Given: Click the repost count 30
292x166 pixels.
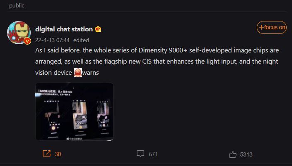Looking at the screenshot, I should [x=58, y=154].
